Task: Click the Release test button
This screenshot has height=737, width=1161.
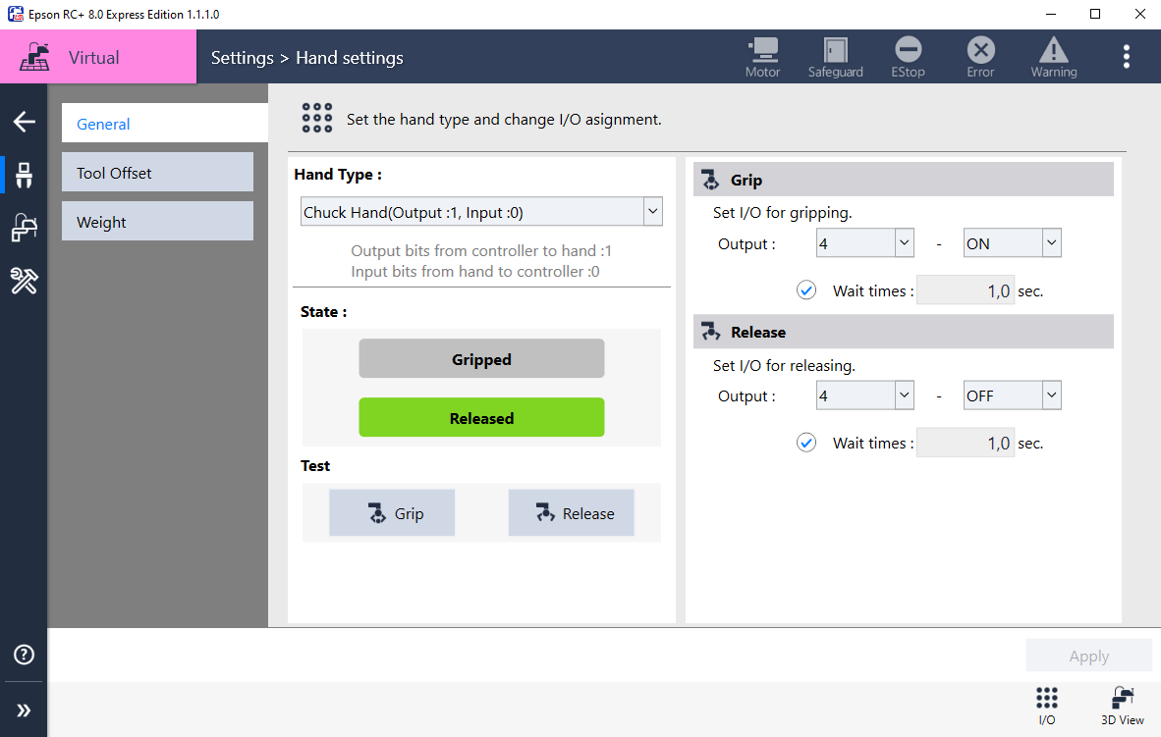Action: (x=571, y=513)
